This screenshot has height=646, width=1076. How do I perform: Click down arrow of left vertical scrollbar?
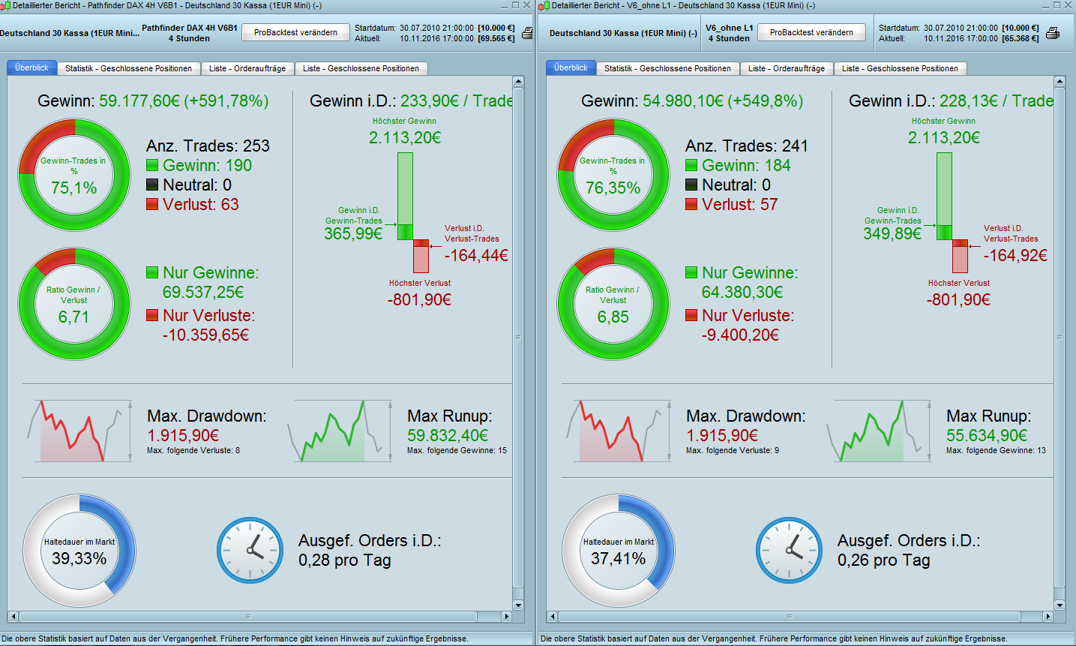[518, 605]
